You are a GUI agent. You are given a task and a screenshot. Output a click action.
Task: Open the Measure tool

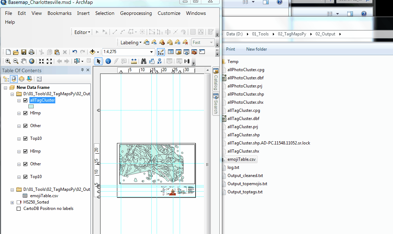tap(133, 61)
